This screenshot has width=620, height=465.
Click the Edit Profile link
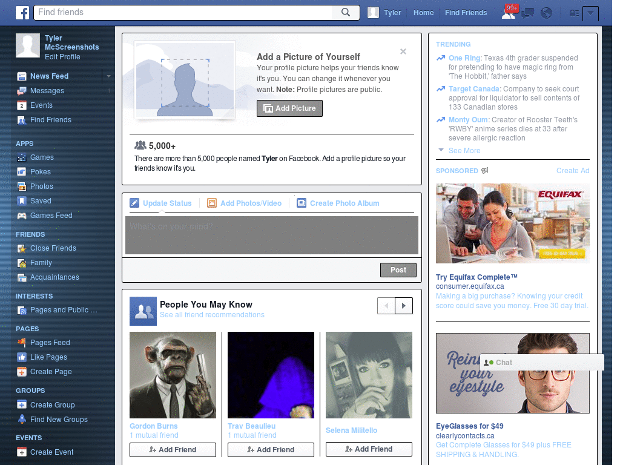(x=62, y=57)
